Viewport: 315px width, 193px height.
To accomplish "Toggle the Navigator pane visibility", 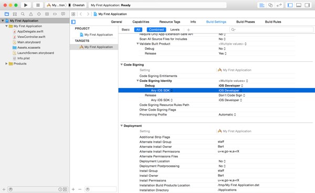I will (290, 5).
